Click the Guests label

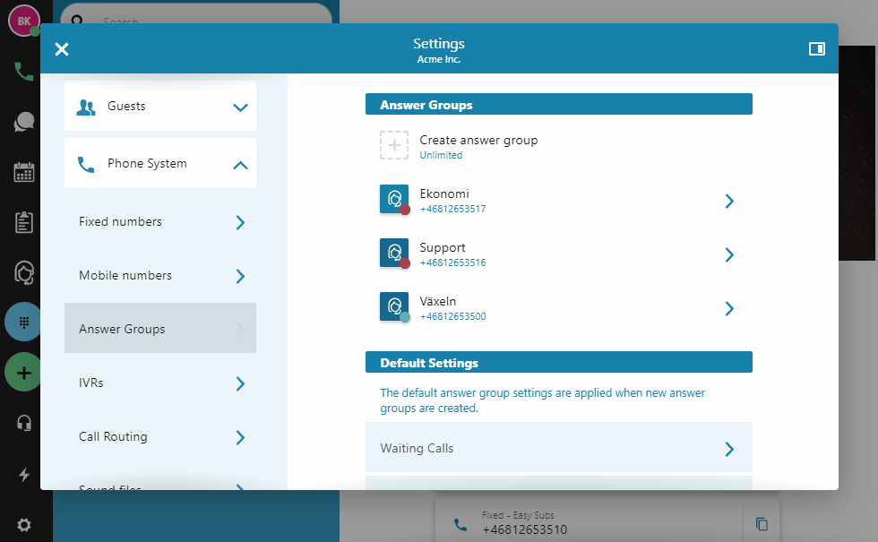[x=126, y=106]
